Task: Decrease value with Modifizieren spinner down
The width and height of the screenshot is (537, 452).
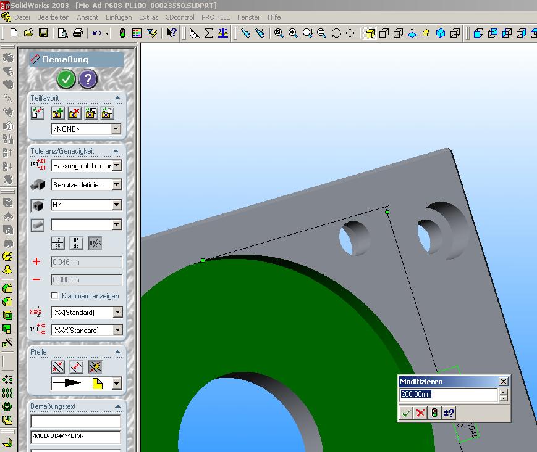Action: 503,398
